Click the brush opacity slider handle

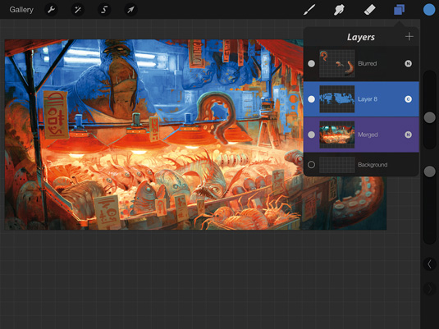point(429,171)
